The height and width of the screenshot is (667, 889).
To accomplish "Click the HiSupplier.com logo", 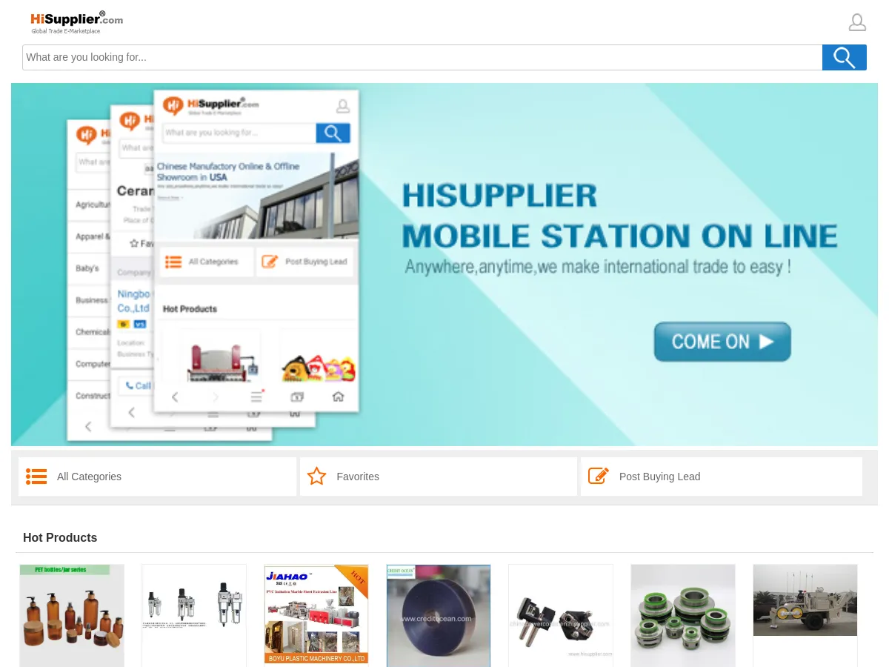I will [x=76, y=22].
